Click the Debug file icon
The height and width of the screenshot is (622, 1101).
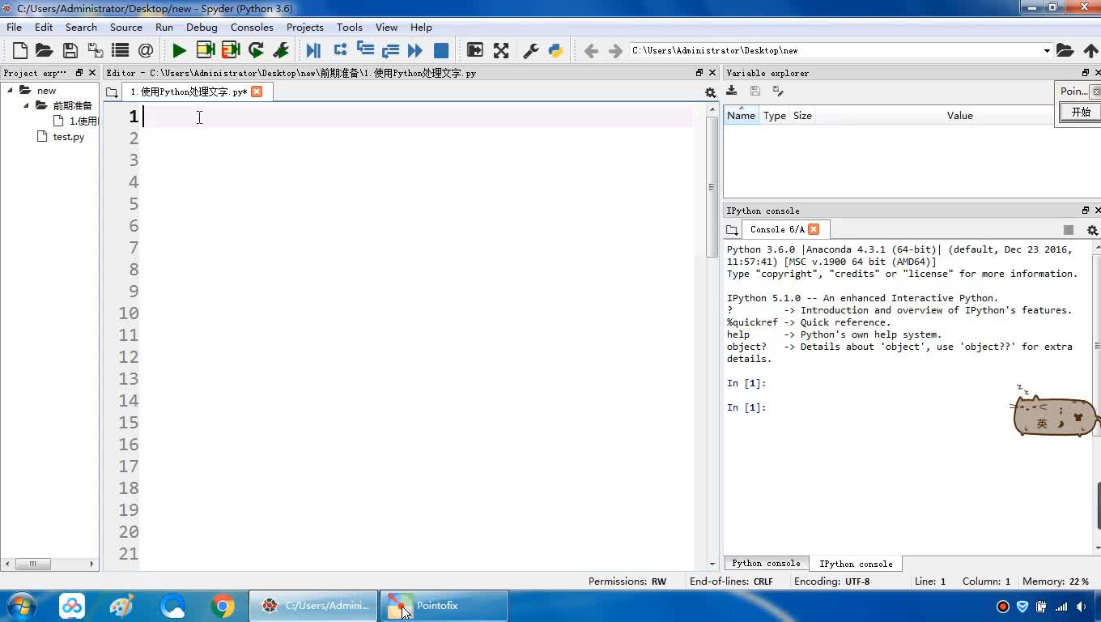[313, 50]
